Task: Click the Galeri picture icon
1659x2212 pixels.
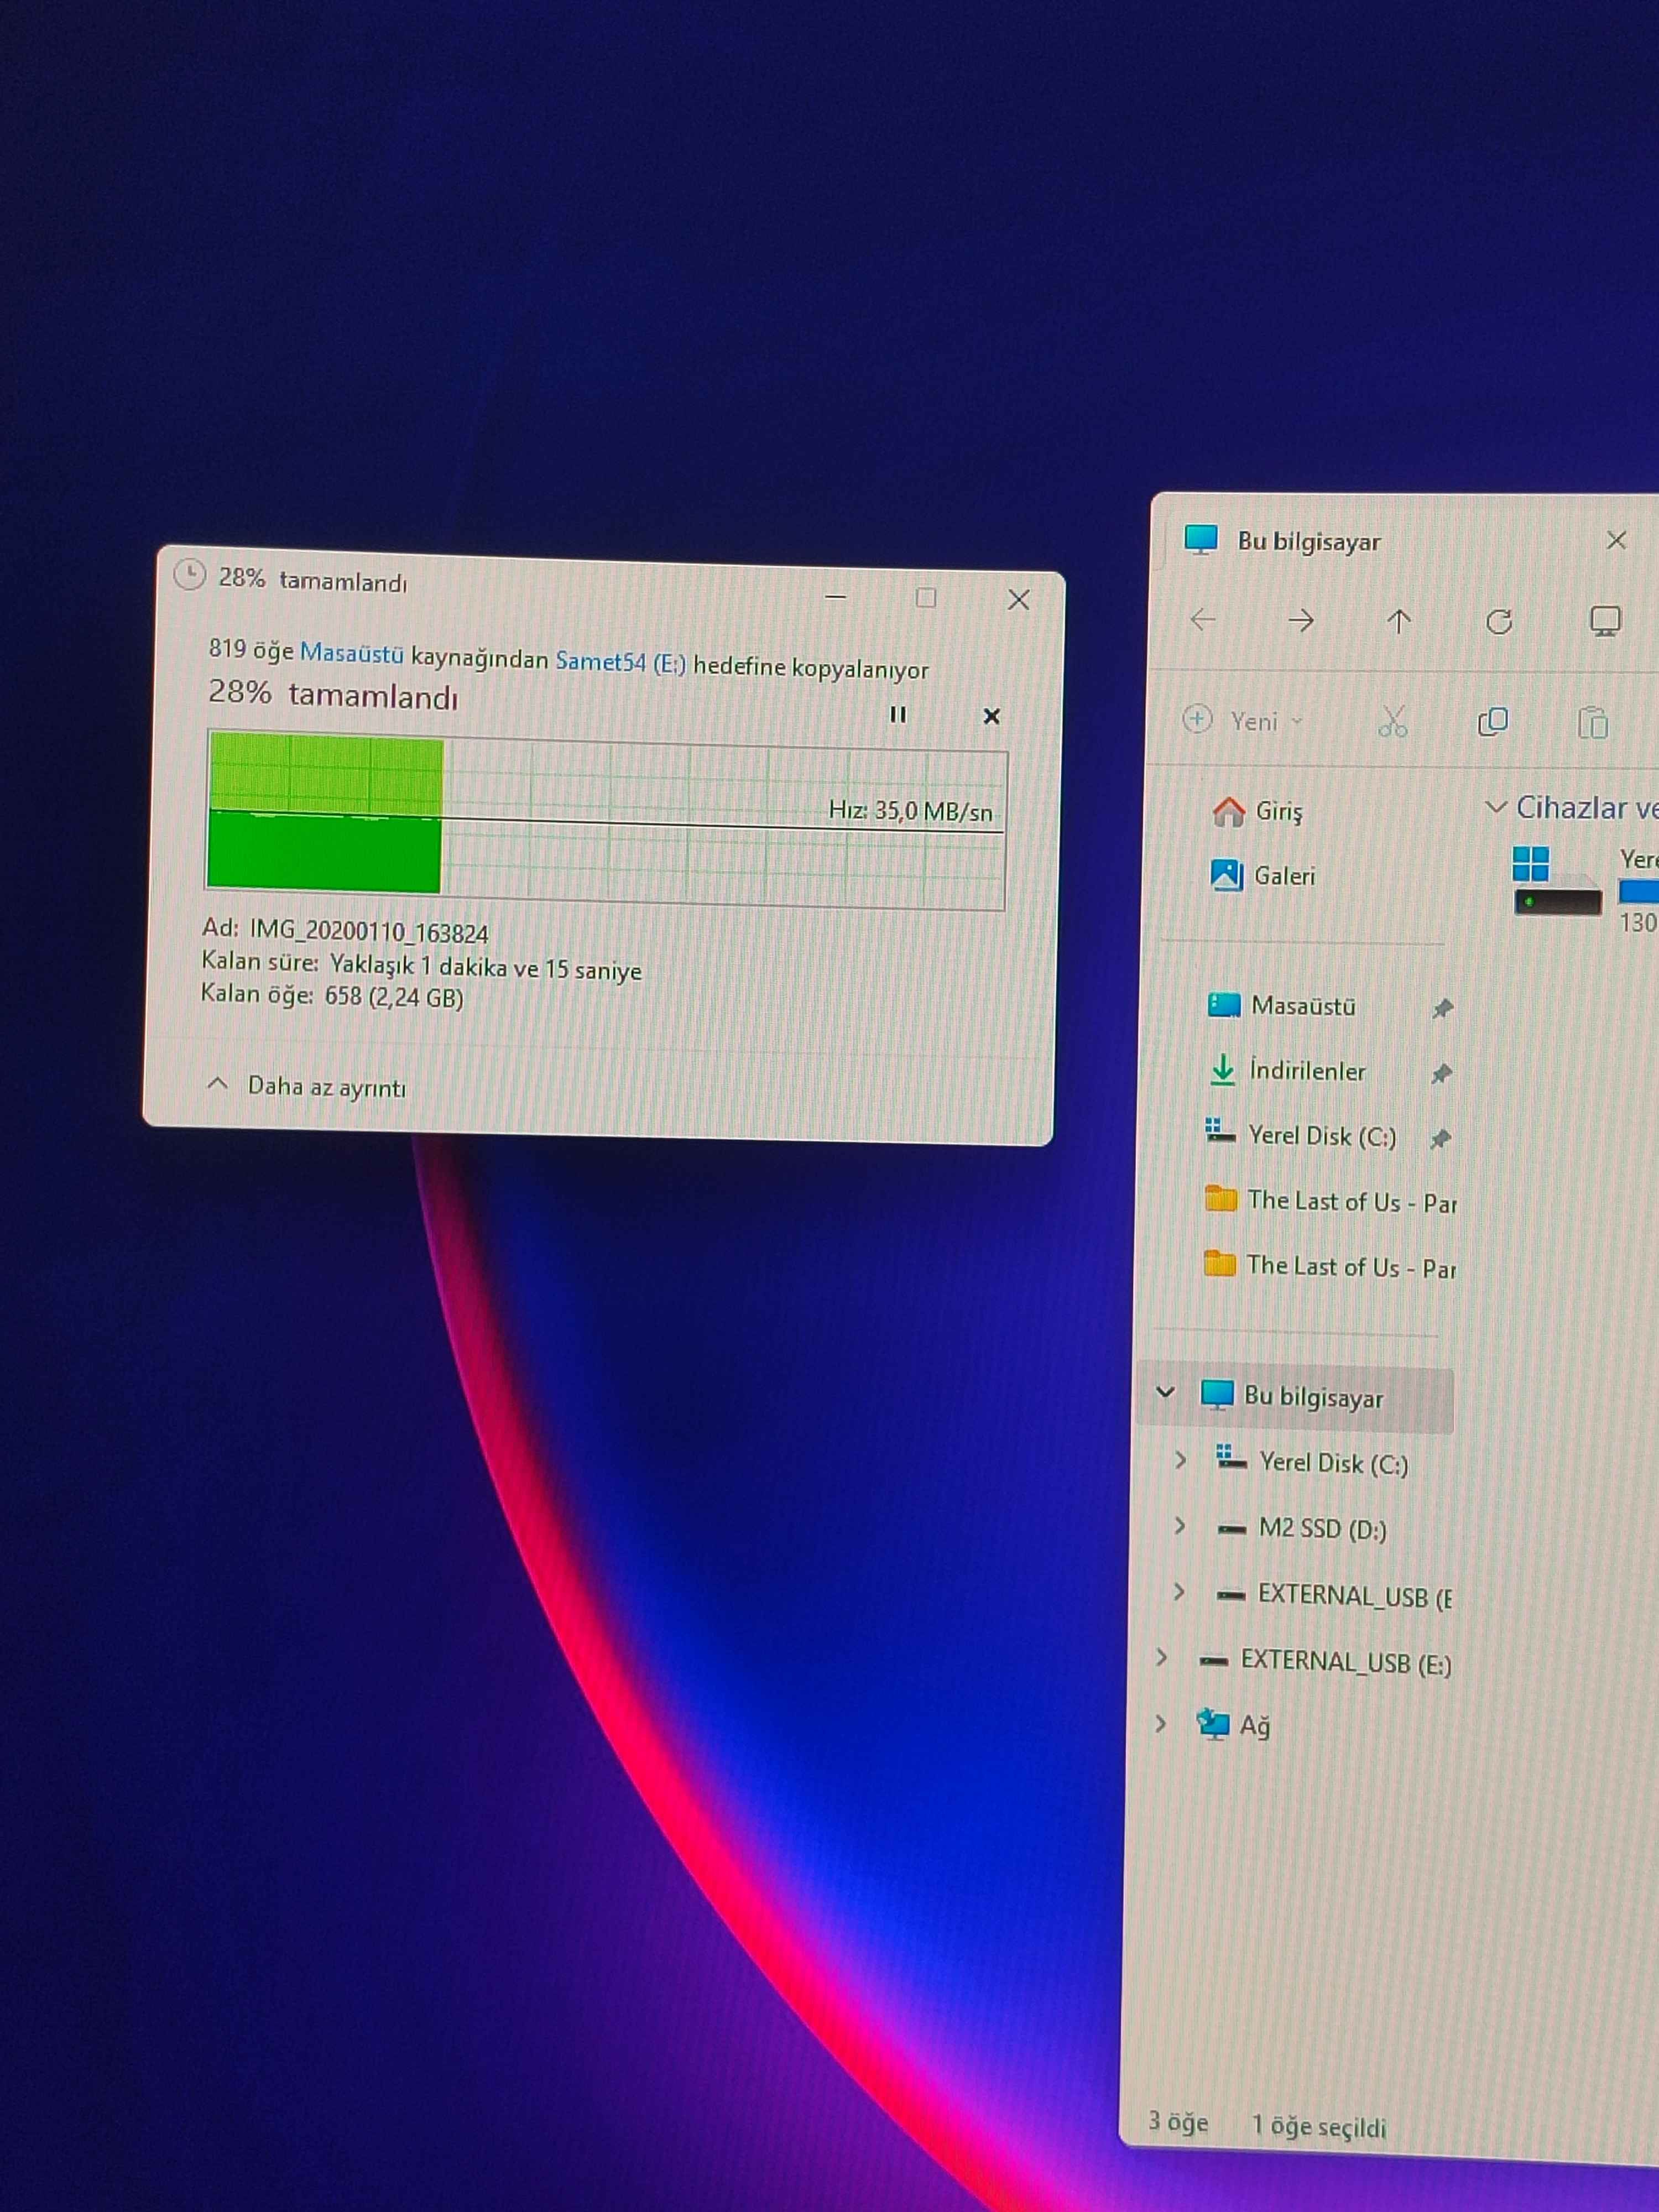Action: (x=1227, y=875)
